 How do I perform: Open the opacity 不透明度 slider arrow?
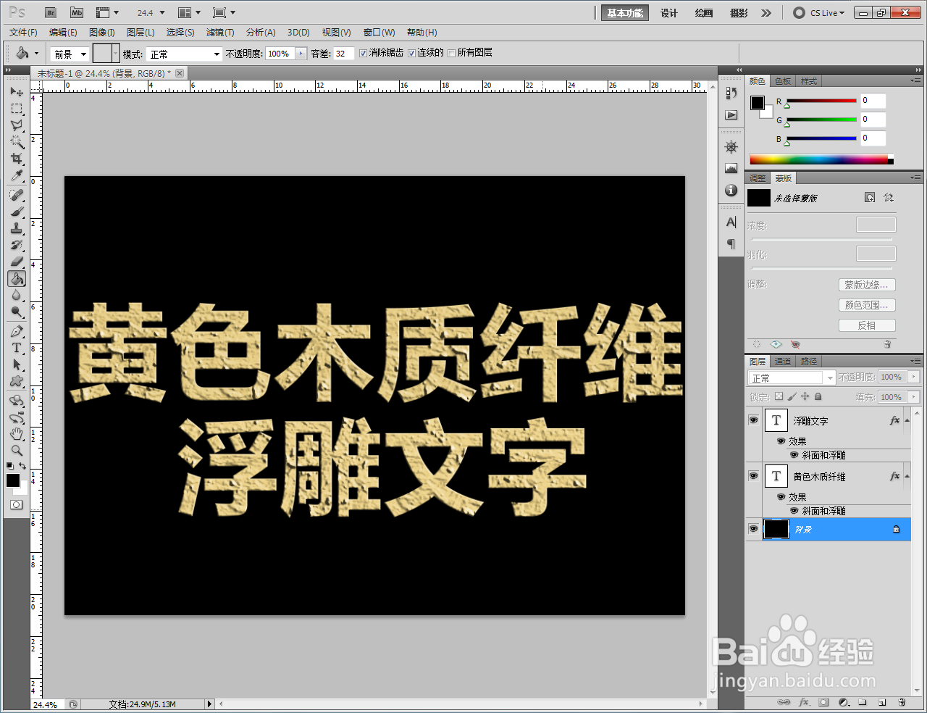tap(301, 54)
